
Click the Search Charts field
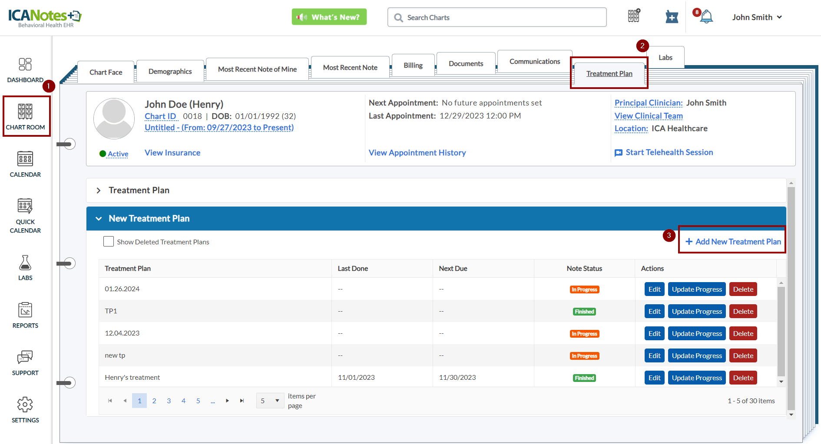point(497,17)
